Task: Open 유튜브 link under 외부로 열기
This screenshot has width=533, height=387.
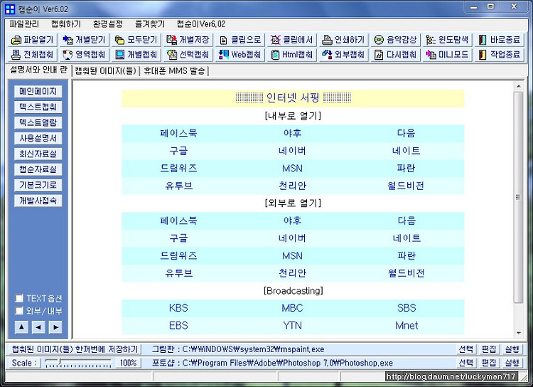Action: [x=179, y=273]
